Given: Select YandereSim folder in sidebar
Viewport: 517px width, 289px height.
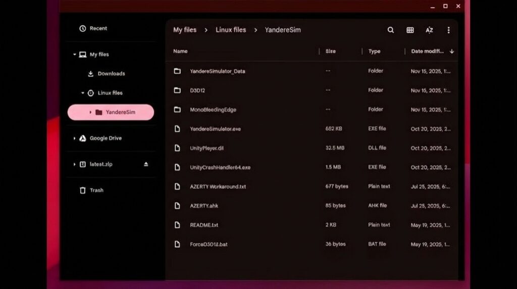Looking at the screenshot, I should (x=120, y=112).
